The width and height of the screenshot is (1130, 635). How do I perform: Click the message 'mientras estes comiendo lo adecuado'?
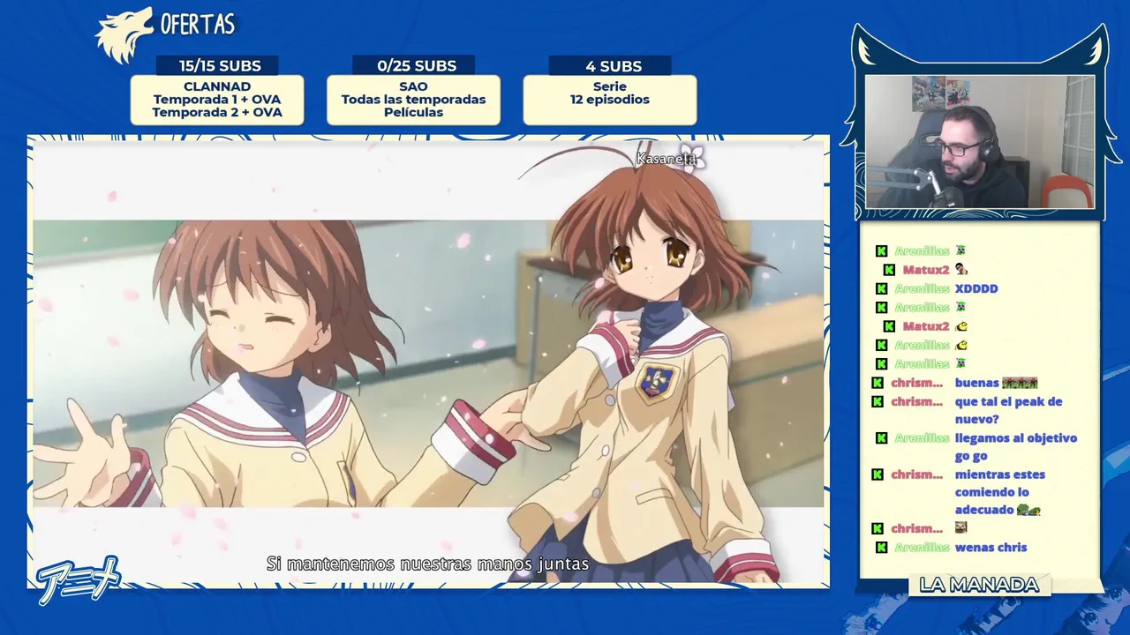click(x=998, y=492)
